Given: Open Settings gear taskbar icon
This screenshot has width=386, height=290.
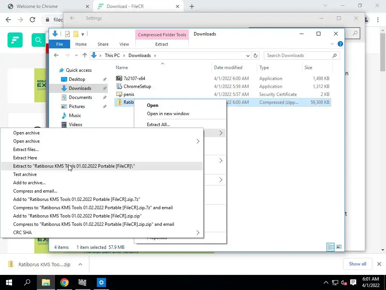Looking at the screenshot, I should pos(101,282).
